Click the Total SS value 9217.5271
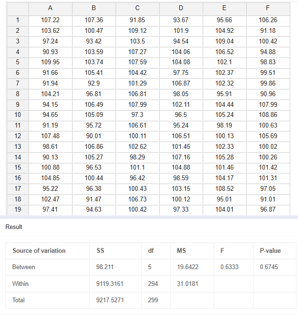This screenshot has width=298, height=315. (x=110, y=300)
